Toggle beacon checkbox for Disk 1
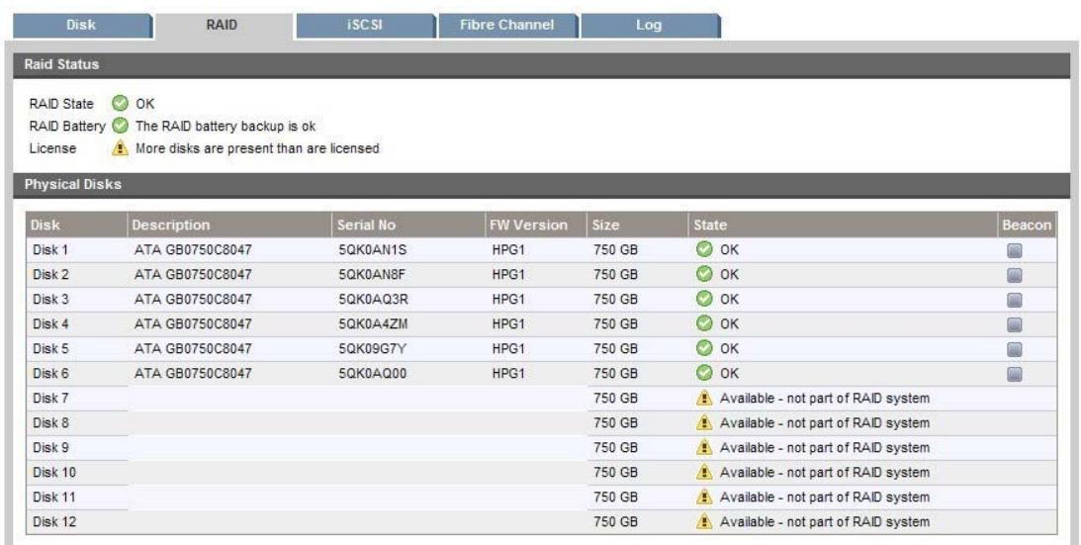Screen dimensions: 1081x545 coord(1014,250)
